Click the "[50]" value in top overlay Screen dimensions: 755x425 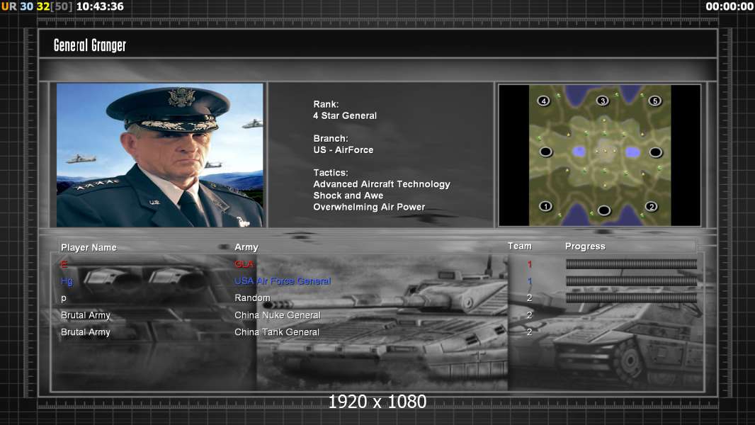62,6
